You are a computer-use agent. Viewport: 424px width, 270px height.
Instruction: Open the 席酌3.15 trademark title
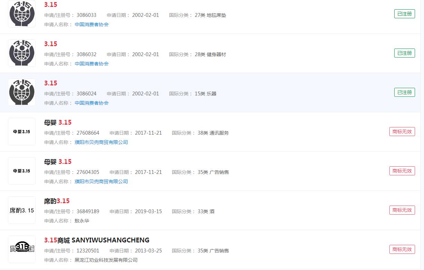[57, 201]
